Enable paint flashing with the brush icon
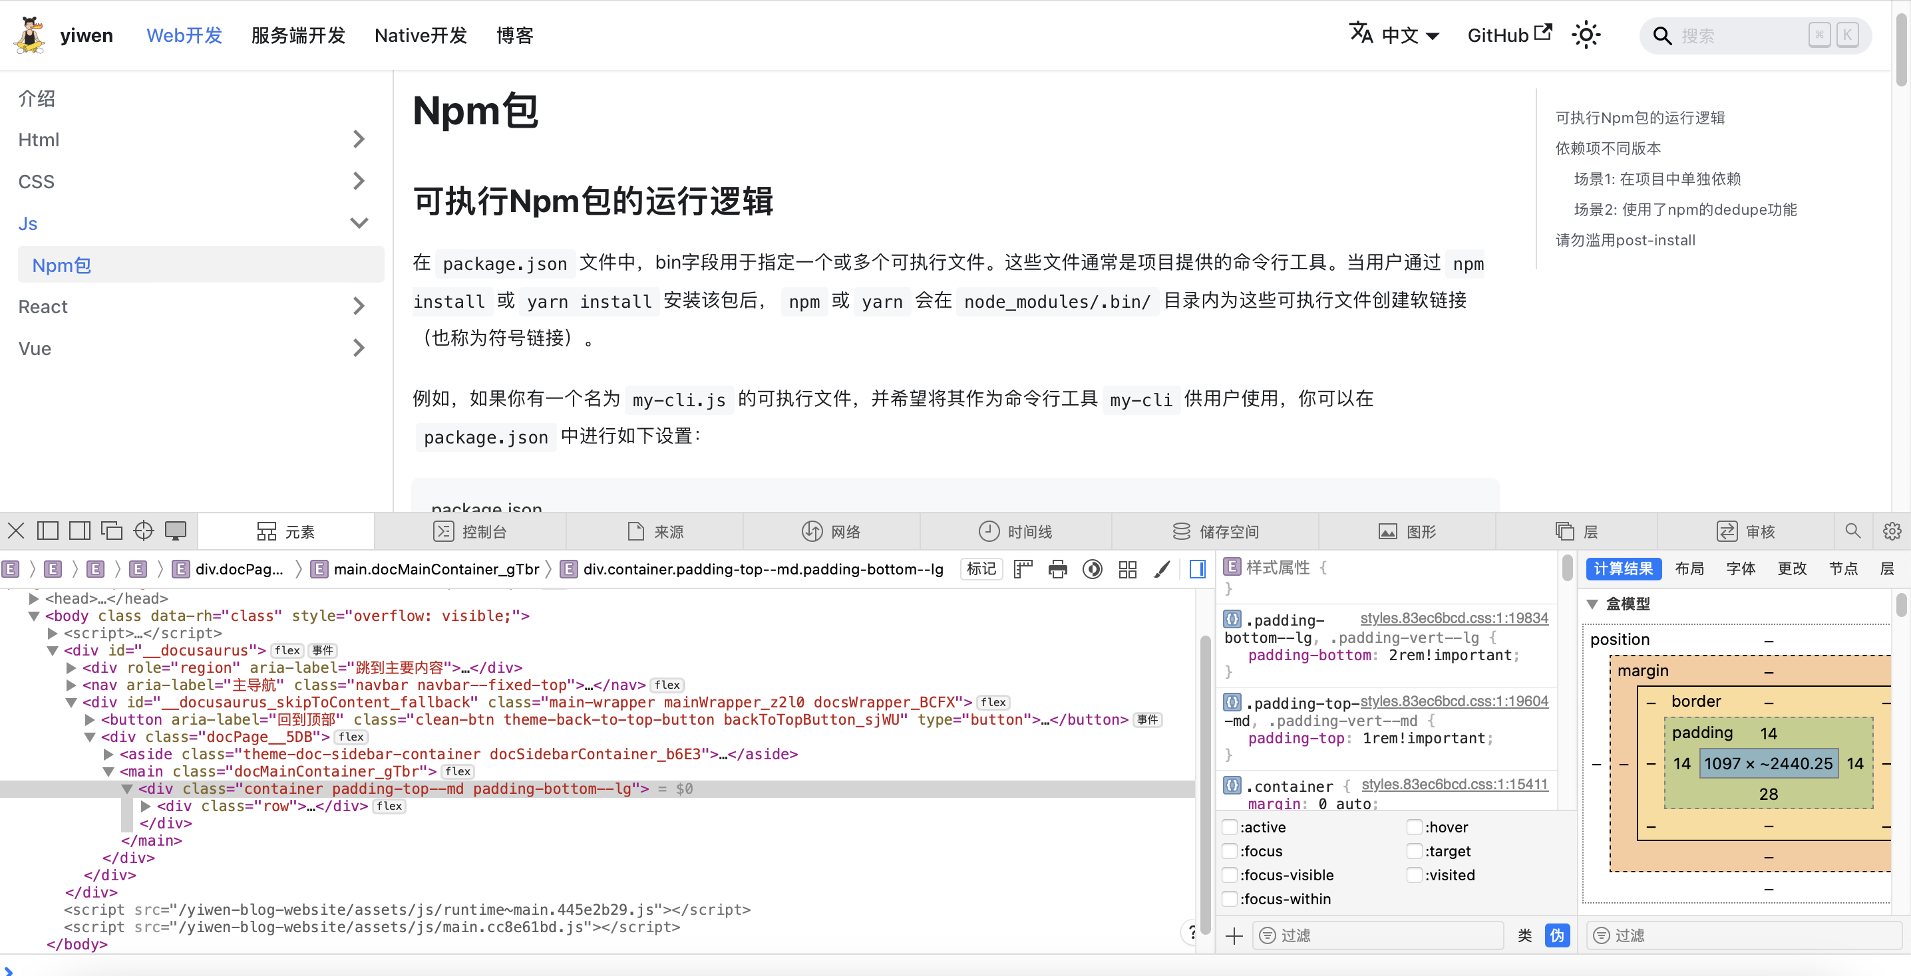This screenshot has height=976, width=1911. tap(1162, 569)
